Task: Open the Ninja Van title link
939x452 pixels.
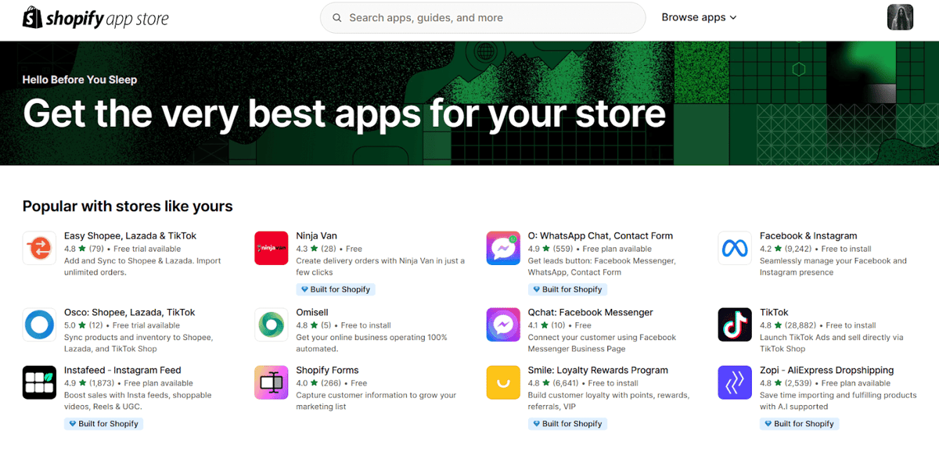Action: (318, 235)
